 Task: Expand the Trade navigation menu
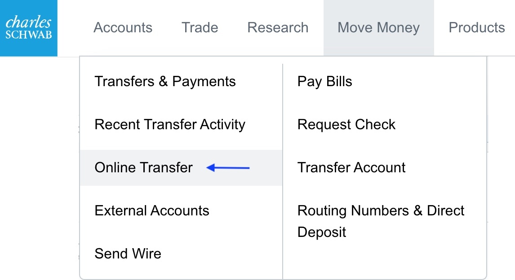tap(200, 28)
